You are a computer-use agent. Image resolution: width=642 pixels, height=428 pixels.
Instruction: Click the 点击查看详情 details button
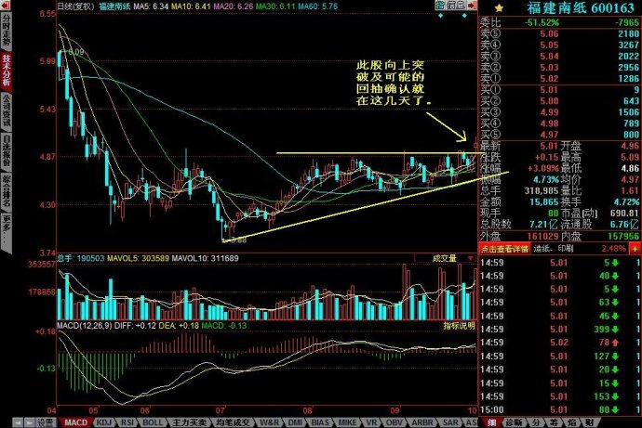click(x=504, y=248)
